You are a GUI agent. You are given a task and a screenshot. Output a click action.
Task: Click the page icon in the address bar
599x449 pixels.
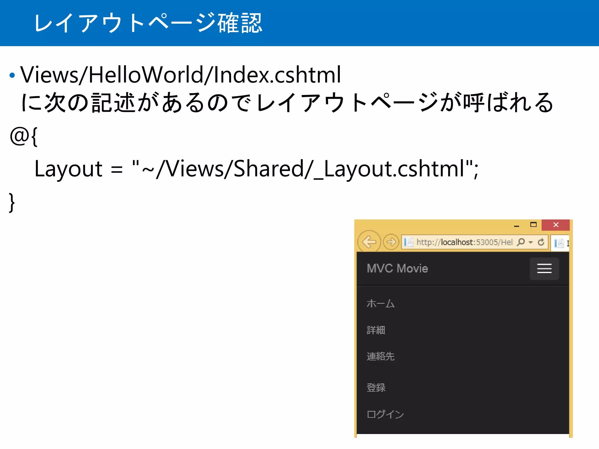(x=409, y=242)
